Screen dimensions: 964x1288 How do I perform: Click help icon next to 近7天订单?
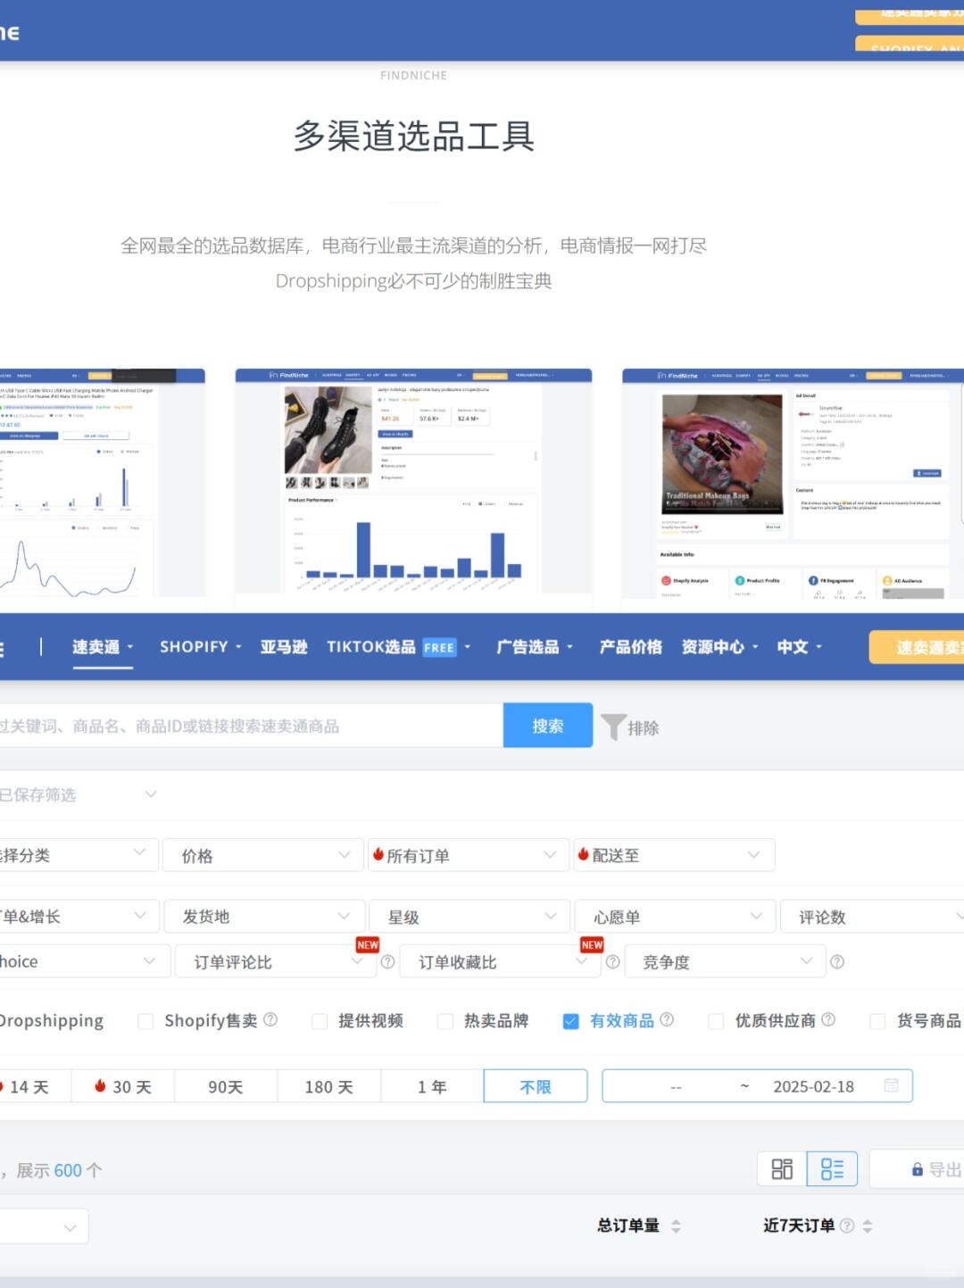point(847,1226)
